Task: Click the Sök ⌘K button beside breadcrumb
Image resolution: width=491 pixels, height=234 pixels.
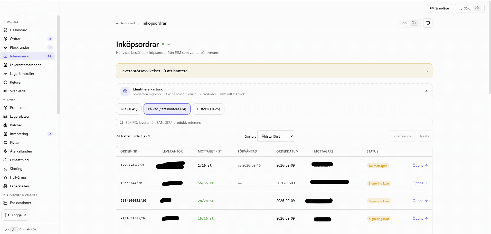Action: point(410,23)
